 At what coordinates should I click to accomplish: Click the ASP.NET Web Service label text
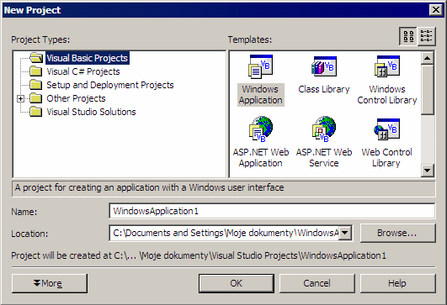click(x=324, y=158)
